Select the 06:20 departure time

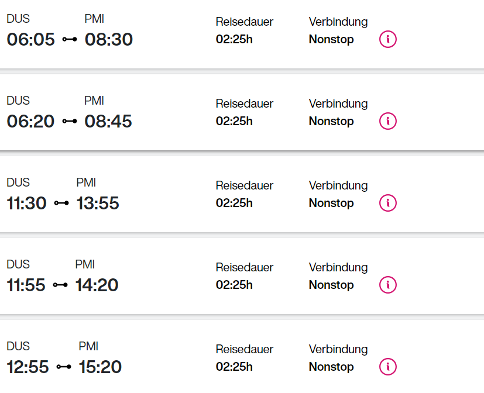tap(30, 122)
